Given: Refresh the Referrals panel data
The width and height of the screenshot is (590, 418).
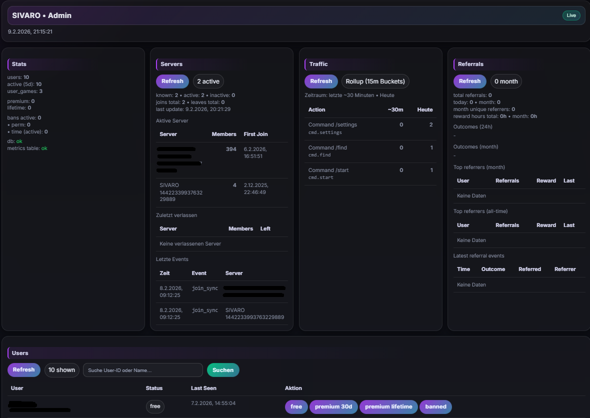Looking at the screenshot, I should (x=469, y=81).
